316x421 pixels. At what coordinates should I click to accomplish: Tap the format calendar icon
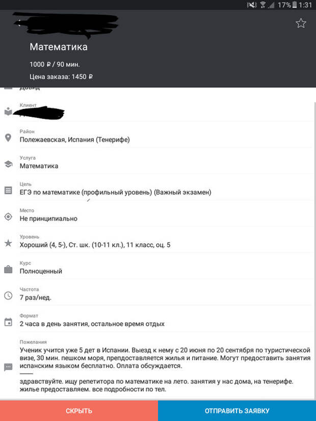click(8, 322)
